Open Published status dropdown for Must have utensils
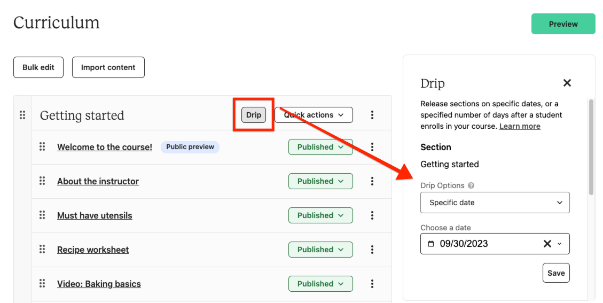The image size is (603, 303). [320, 215]
